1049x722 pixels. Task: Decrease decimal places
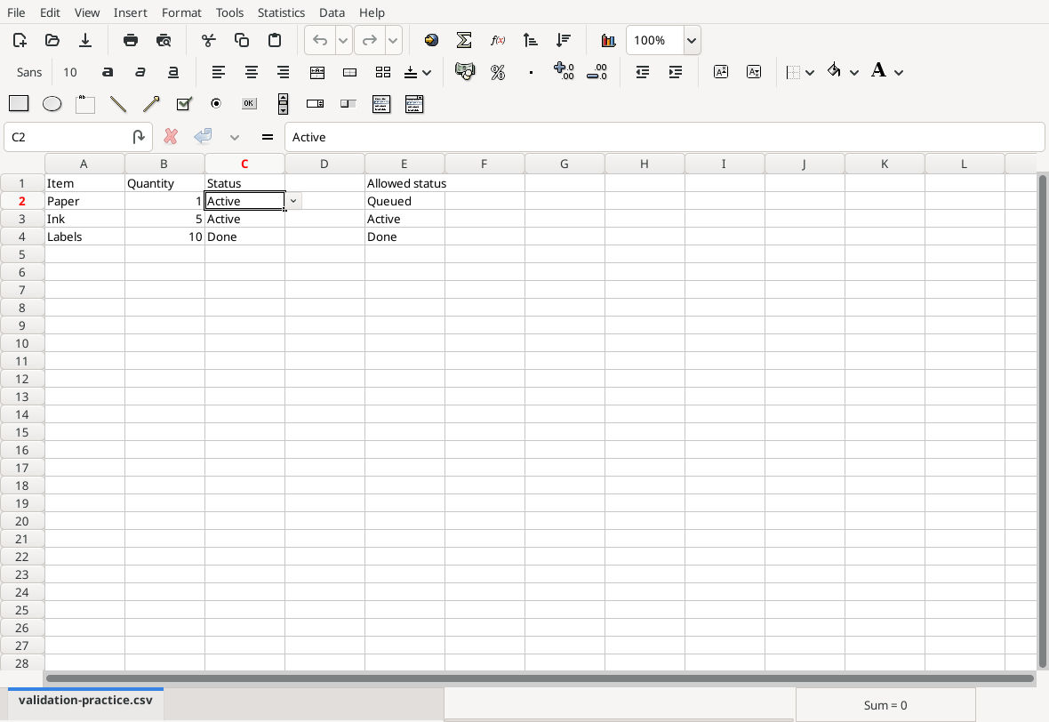597,72
